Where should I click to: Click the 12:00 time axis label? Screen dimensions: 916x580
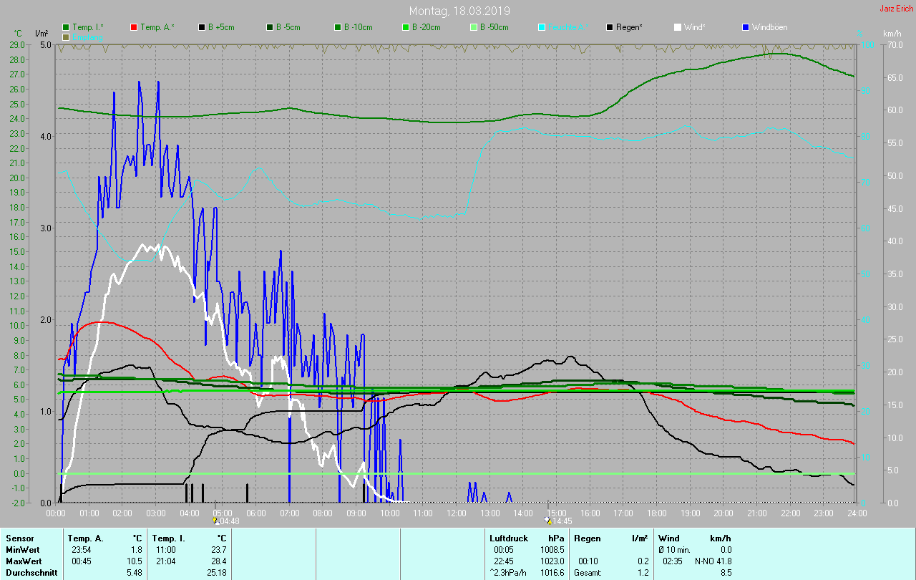point(456,513)
